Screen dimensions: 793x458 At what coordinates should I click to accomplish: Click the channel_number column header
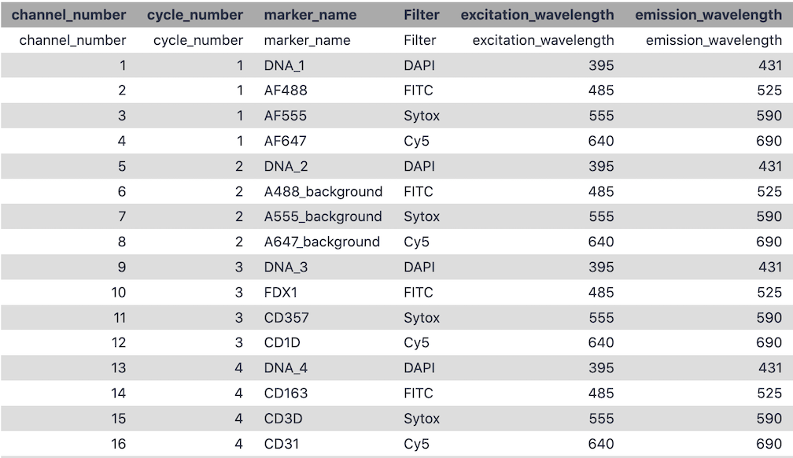pos(68,15)
